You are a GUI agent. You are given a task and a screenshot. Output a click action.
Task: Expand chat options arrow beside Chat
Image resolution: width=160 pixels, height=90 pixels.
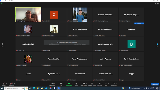click(64, 84)
